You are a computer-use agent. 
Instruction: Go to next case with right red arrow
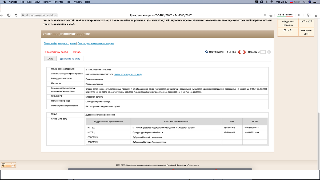point(244,52)
